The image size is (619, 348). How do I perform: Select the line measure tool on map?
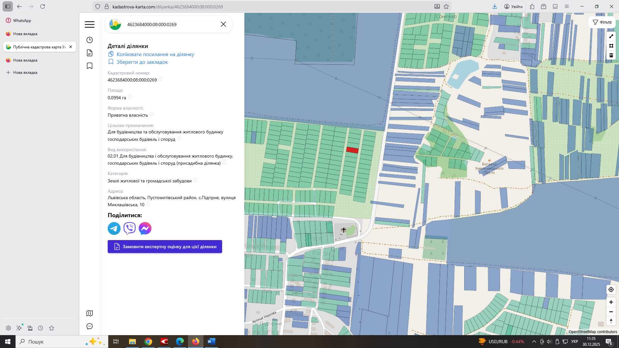(x=611, y=36)
